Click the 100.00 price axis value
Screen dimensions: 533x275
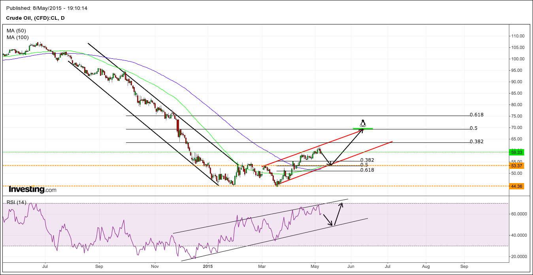[x=518, y=59]
